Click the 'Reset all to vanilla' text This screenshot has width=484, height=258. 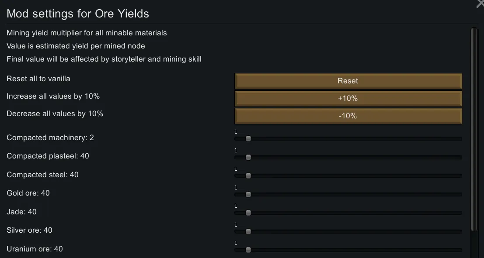point(38,79)
